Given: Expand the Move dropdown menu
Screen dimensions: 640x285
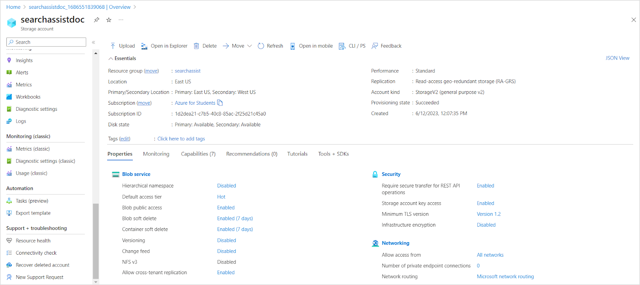Looking at the screenshot, I should click(250, 46).
